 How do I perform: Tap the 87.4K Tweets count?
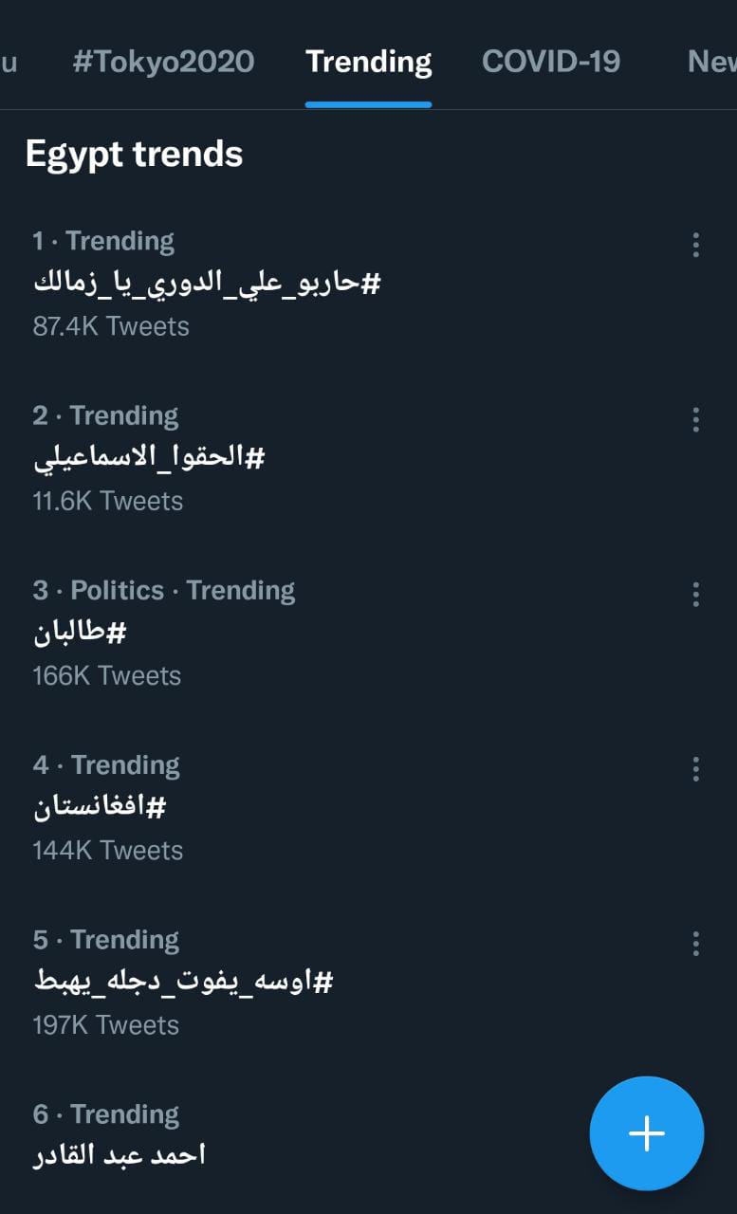tap(111, 326)
